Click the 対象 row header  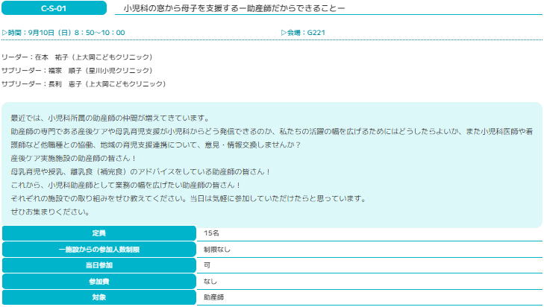(x=99, y=297)
